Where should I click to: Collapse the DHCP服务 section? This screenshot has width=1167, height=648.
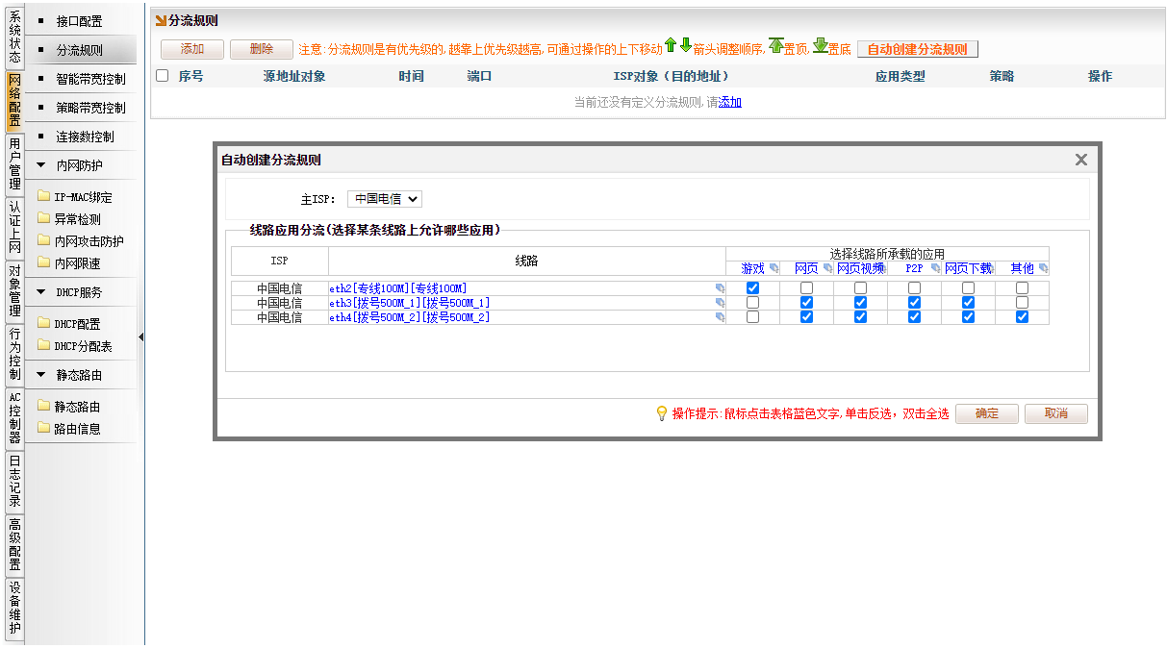pos(41,292)
